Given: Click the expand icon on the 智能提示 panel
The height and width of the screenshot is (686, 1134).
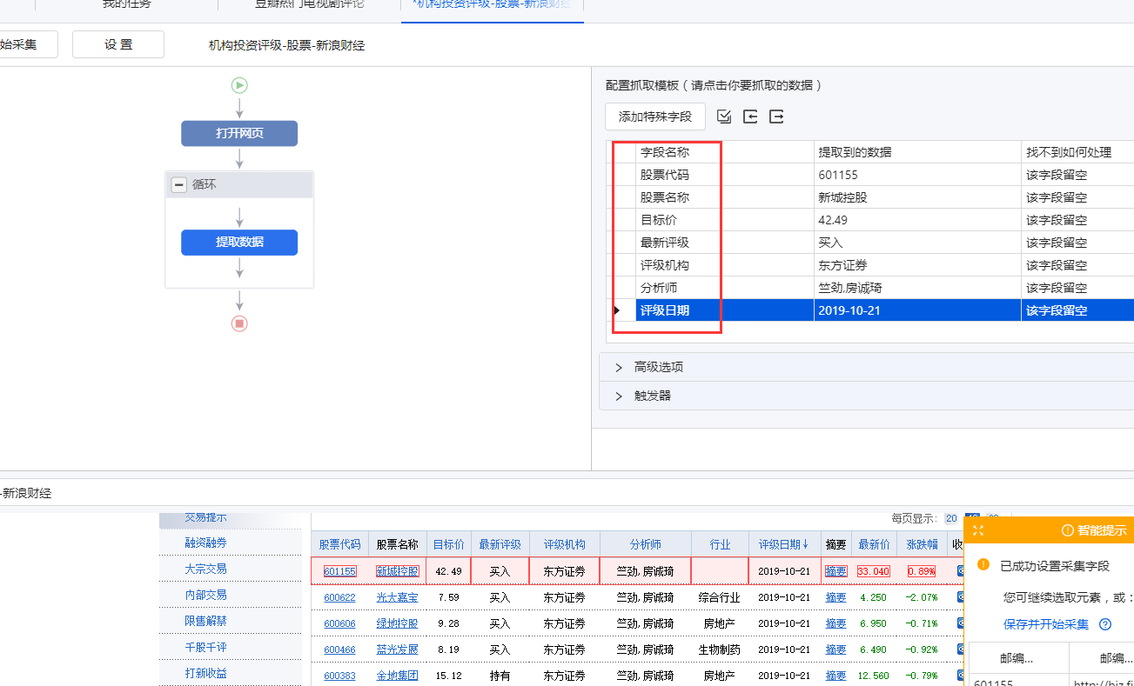Looking at the screenshot, I should click(x=978, y=530).
